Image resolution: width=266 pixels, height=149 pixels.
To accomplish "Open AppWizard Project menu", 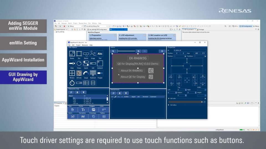I will point(78,45).
